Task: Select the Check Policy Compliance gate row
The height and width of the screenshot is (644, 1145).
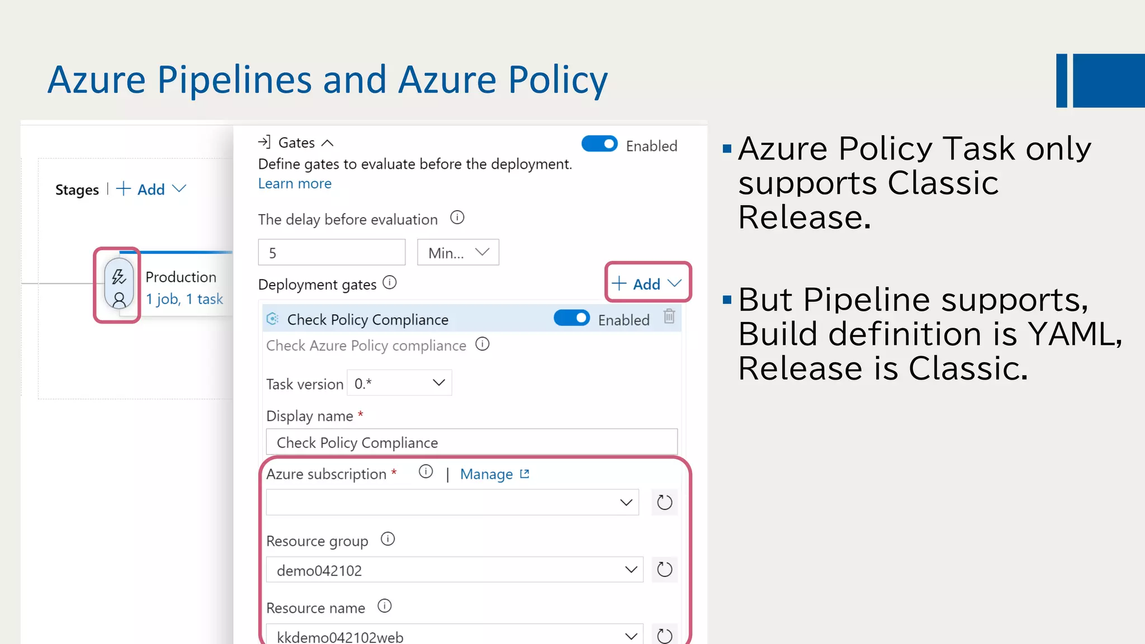Action: (472, 319)
